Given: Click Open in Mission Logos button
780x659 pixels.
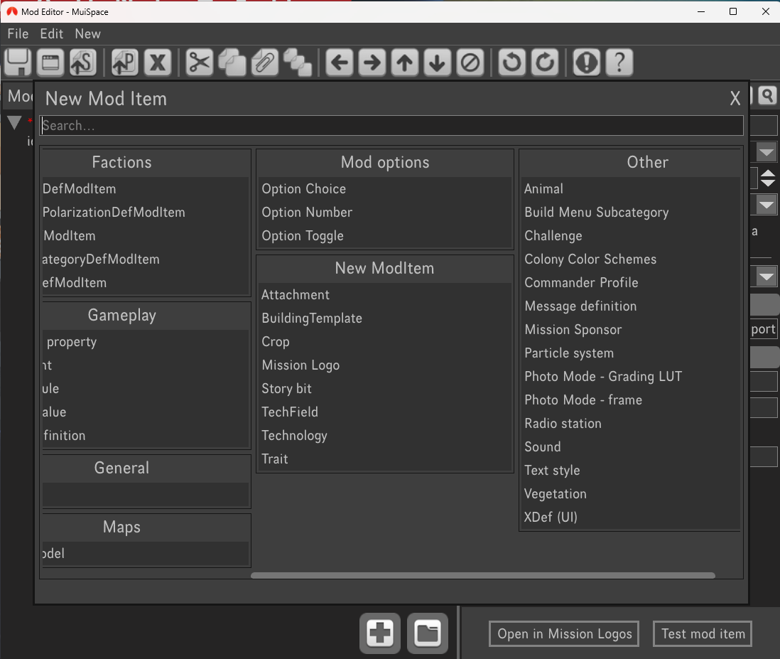Looking at the screenshot, I should (564, 633).
